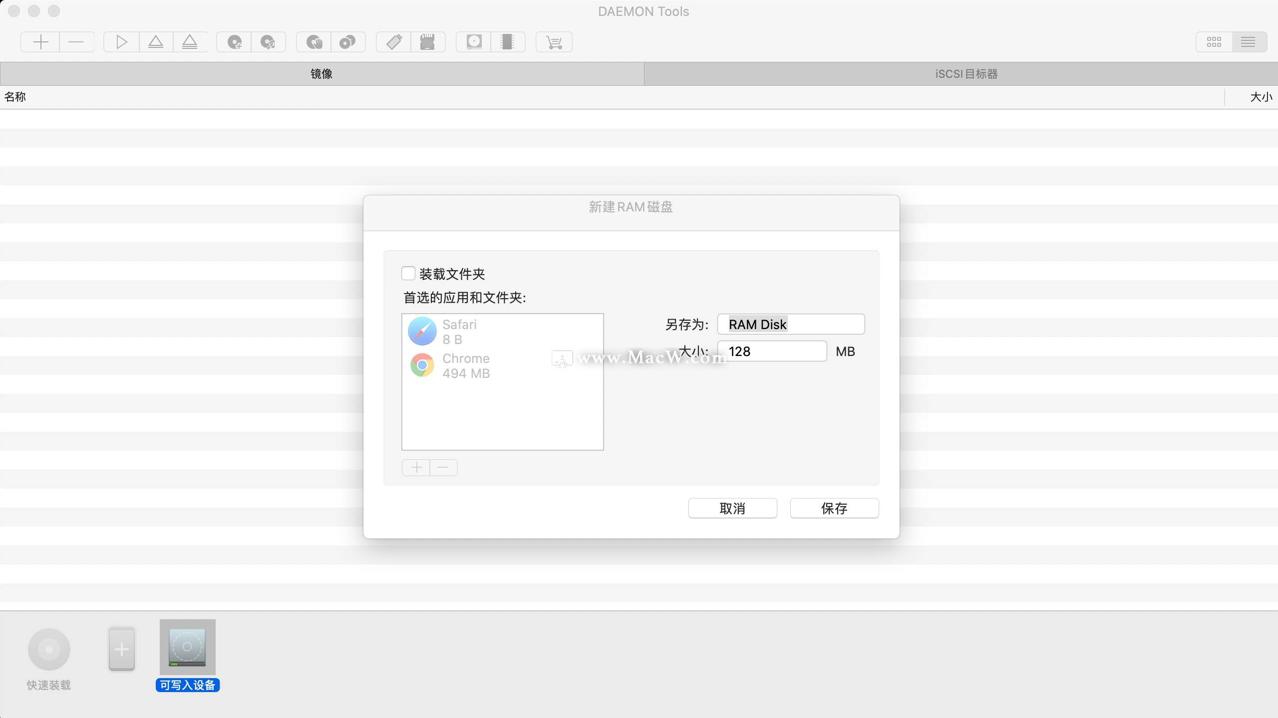Click the 保存 button to save RAM disk
Screen dimensions: 1278x718
pos(834,508)
